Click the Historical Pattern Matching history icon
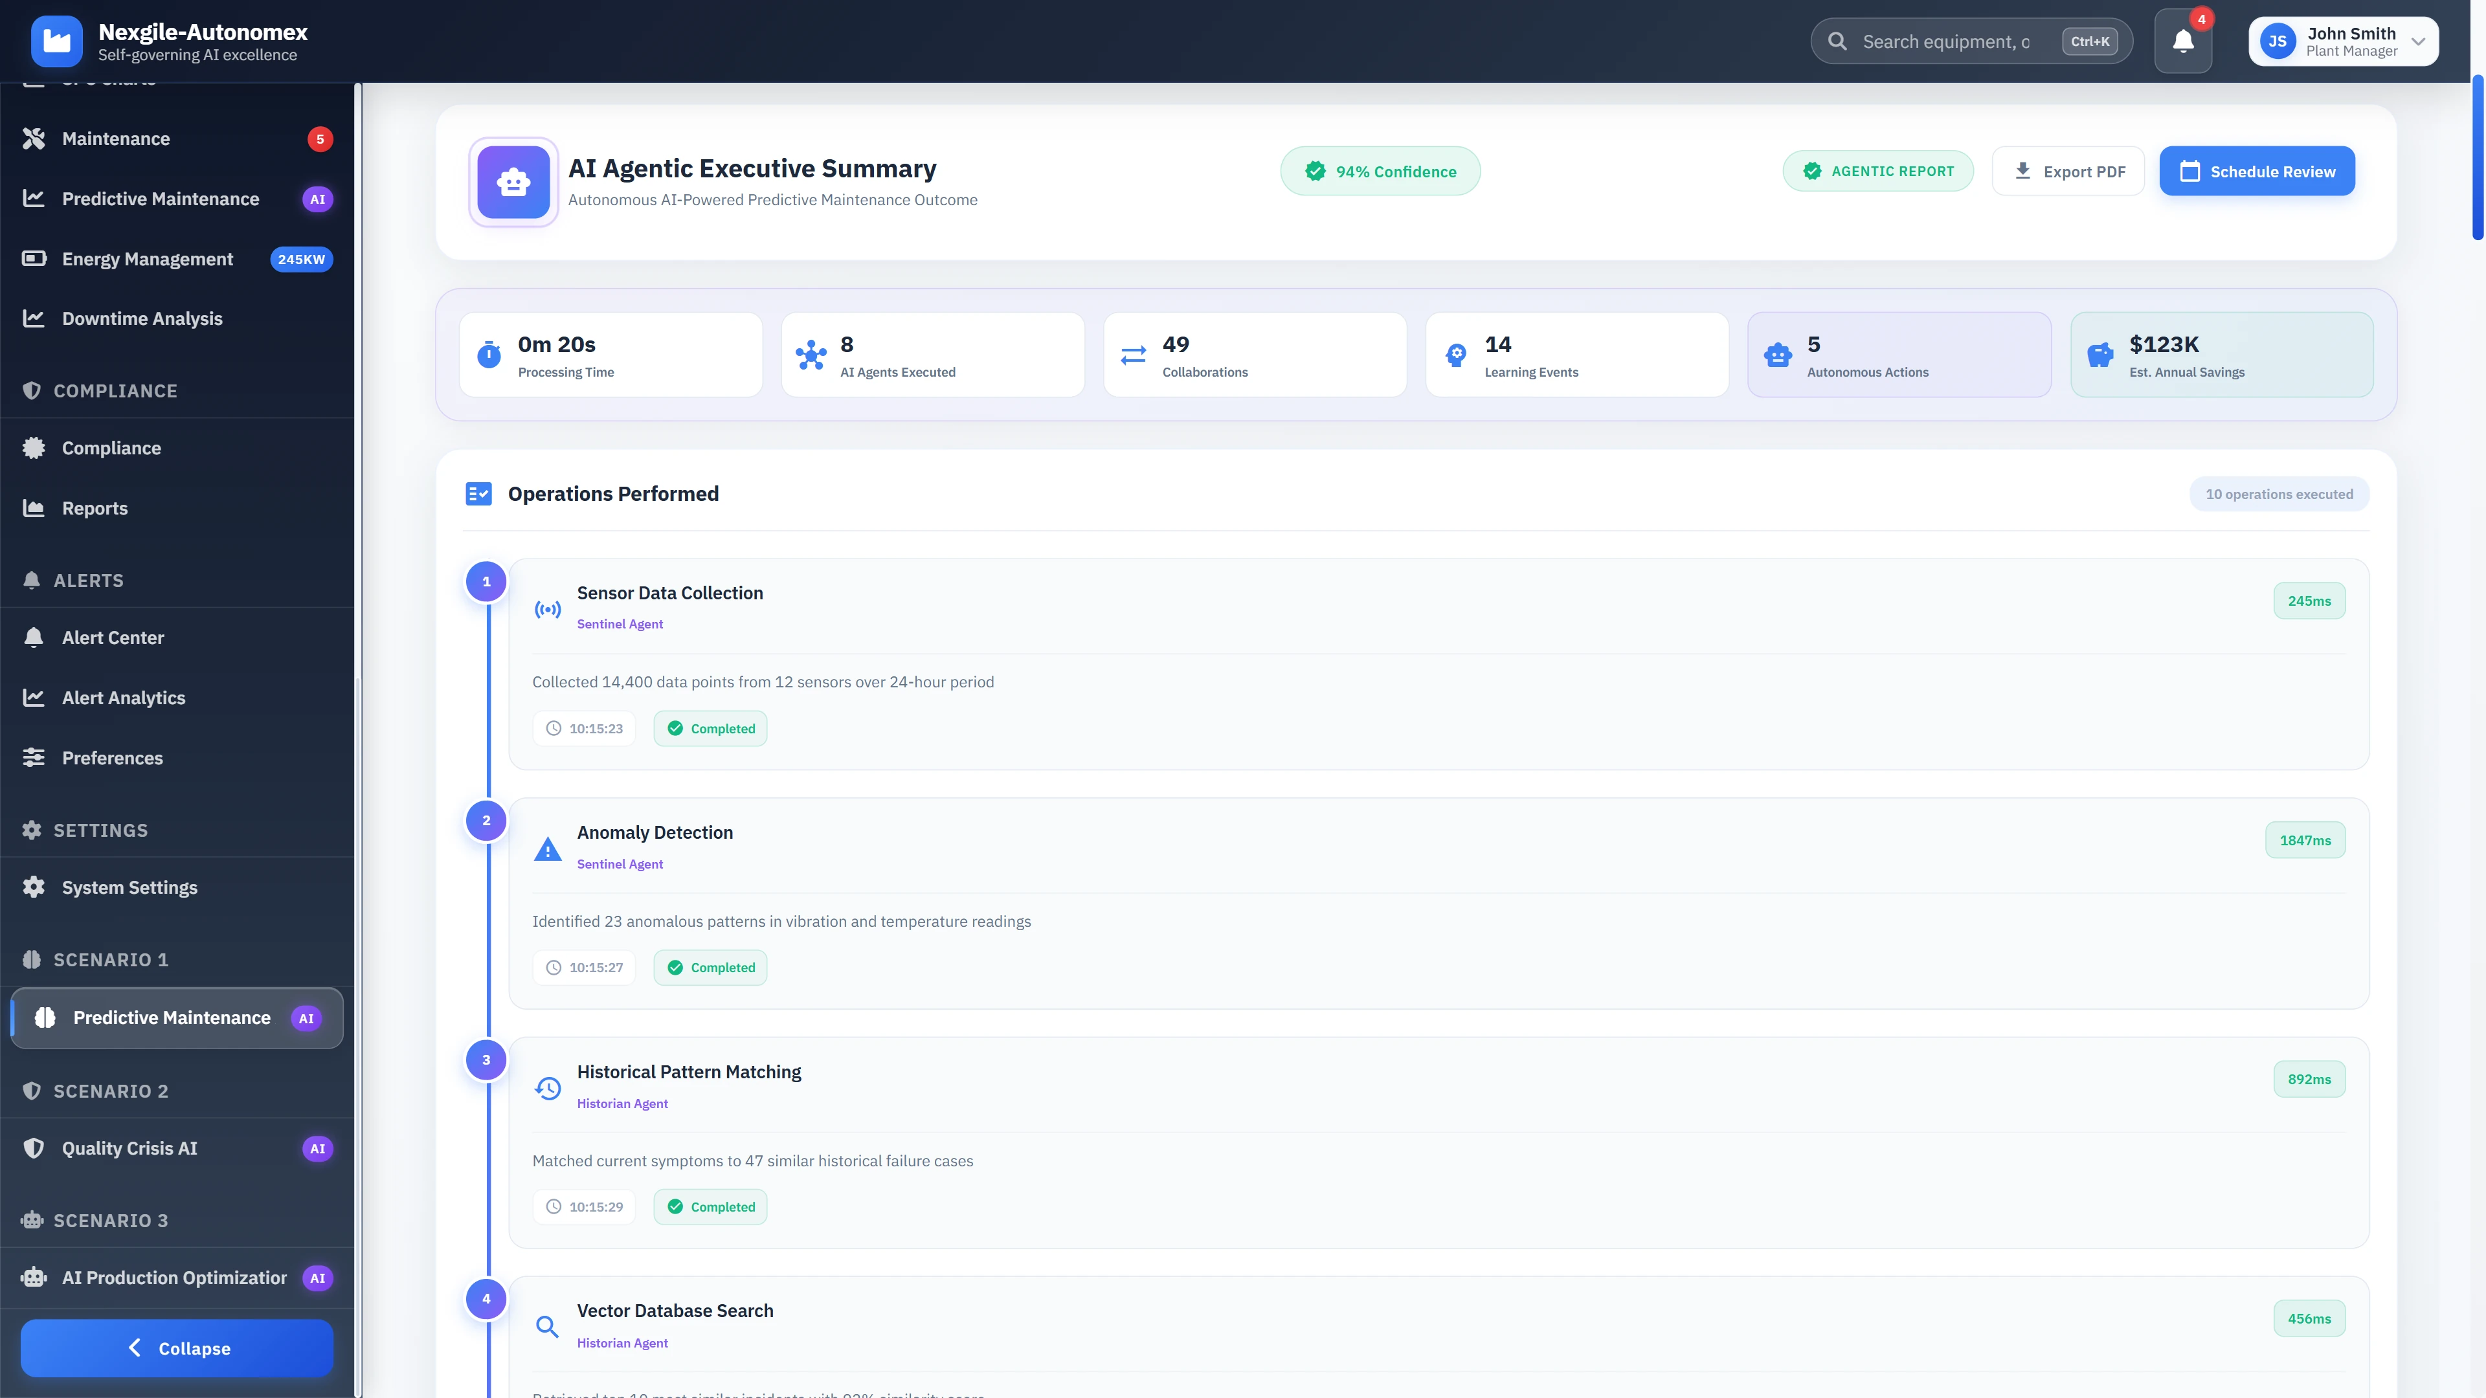 pyautogui.click(x=547, y=1088)
